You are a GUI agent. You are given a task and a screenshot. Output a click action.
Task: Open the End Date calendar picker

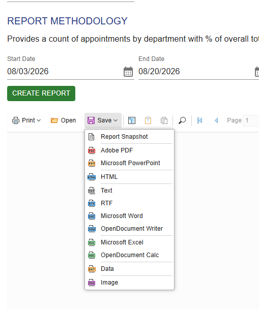point(257,72)
